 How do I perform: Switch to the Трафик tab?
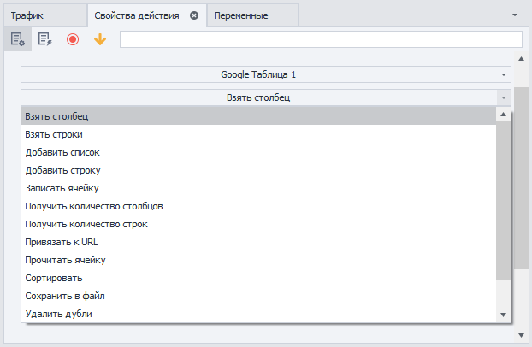[27, 15]
